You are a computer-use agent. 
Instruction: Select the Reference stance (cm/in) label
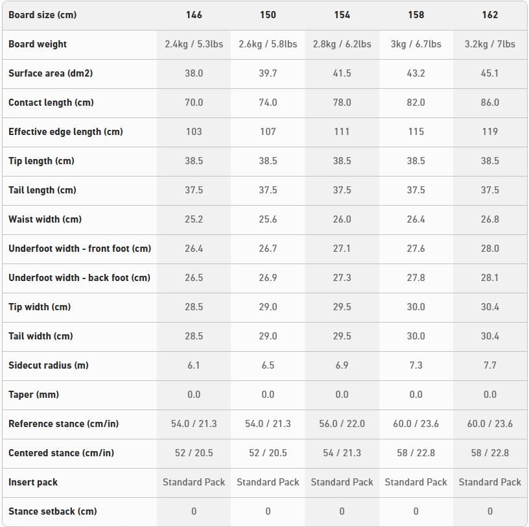[64, 424]
